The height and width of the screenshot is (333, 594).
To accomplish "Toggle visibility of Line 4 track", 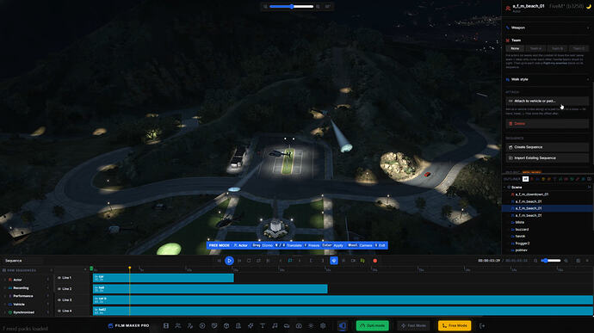I will pyautogui.click(x=59, y=311).
